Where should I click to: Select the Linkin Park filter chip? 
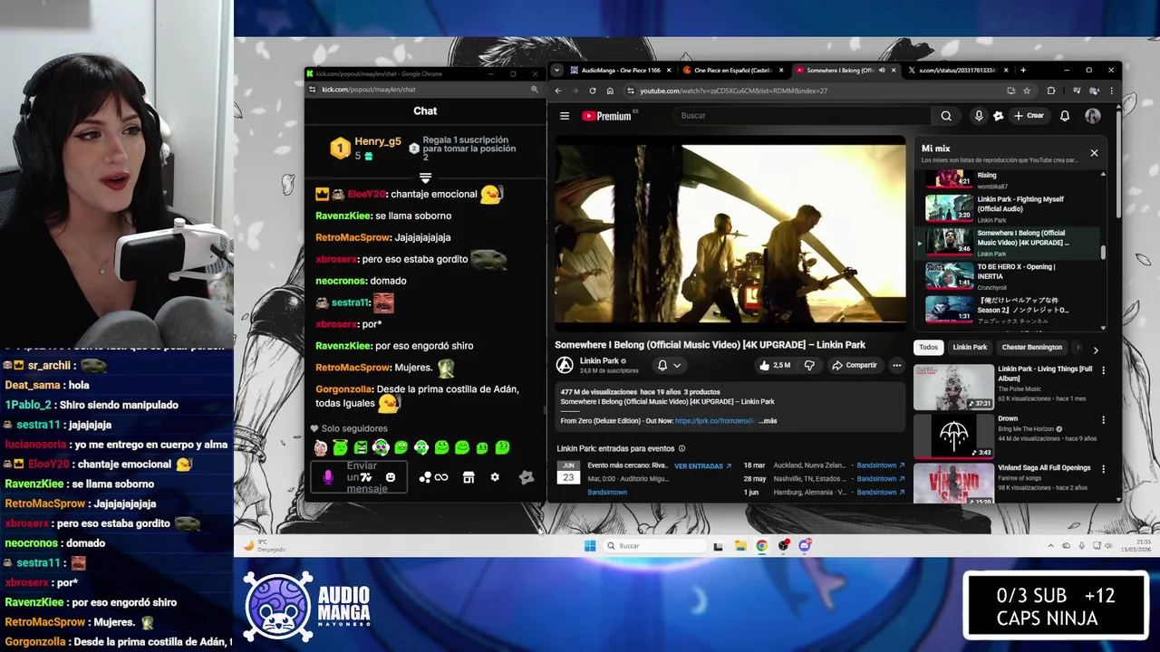pyautogui.click(x=970, y=348)
